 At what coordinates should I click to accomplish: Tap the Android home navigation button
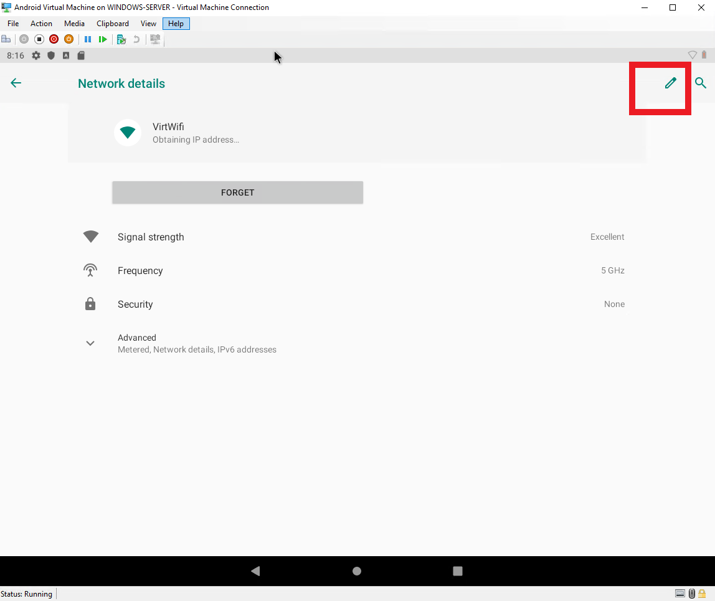[356, 570]
